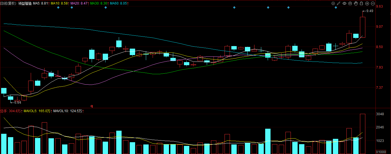Click the 2046 volume axis label
Image resolution: width=391 pixels, height=154 pixels.
380,127
